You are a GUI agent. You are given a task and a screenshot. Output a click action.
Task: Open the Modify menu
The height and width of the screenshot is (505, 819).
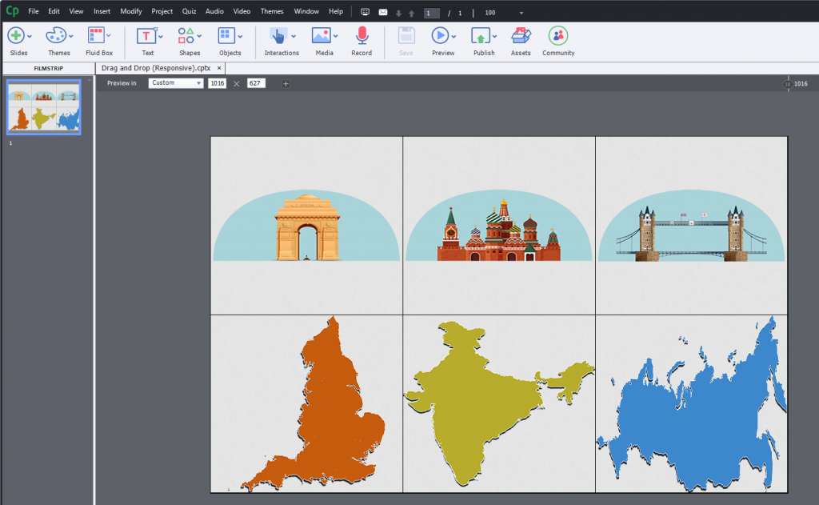131,12
